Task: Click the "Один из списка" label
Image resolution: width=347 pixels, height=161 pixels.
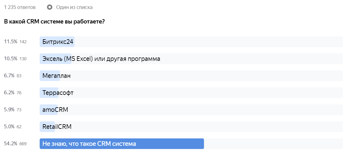Action: [74, 7]
